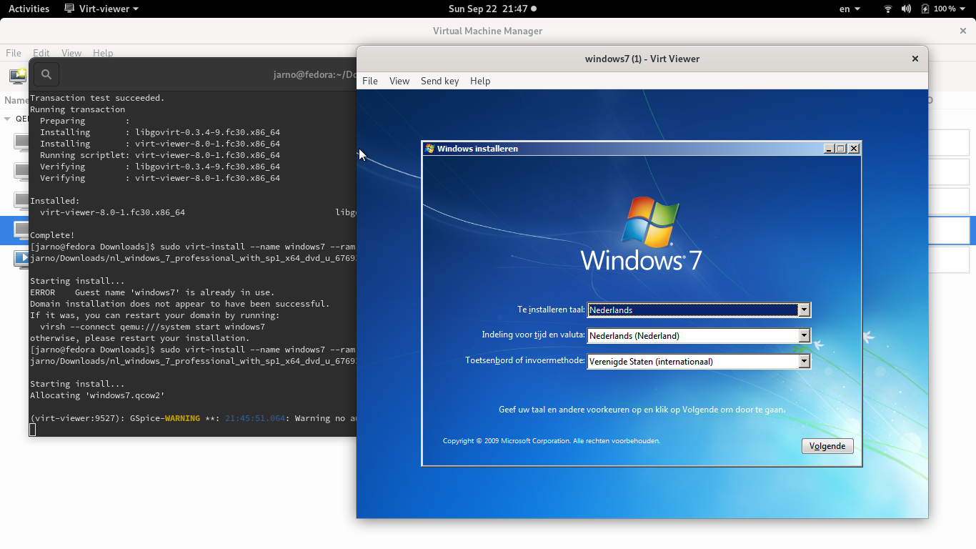Open Virtual Machine Manager File menu
The width and height of the screenshot is (976, 549).
(x=14, y=53)
